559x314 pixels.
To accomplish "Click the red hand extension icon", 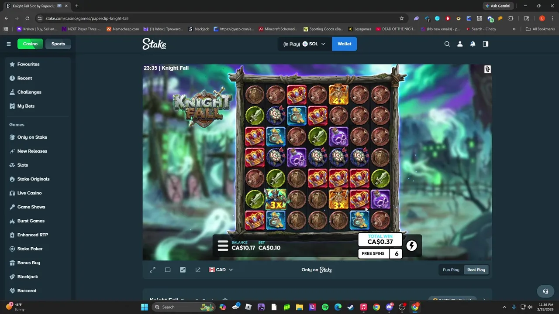I will 448,18.
